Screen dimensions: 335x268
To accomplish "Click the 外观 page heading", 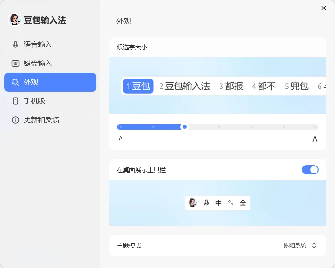I will click(x=124, y=21).
